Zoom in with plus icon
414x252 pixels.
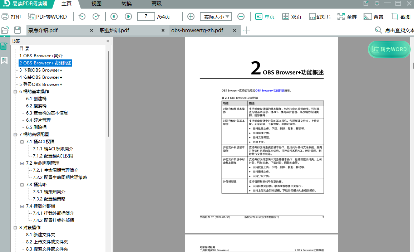[x=191, y=17]
